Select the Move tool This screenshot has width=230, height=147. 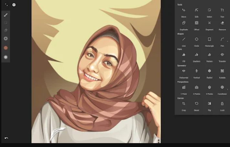pos(184,10)
